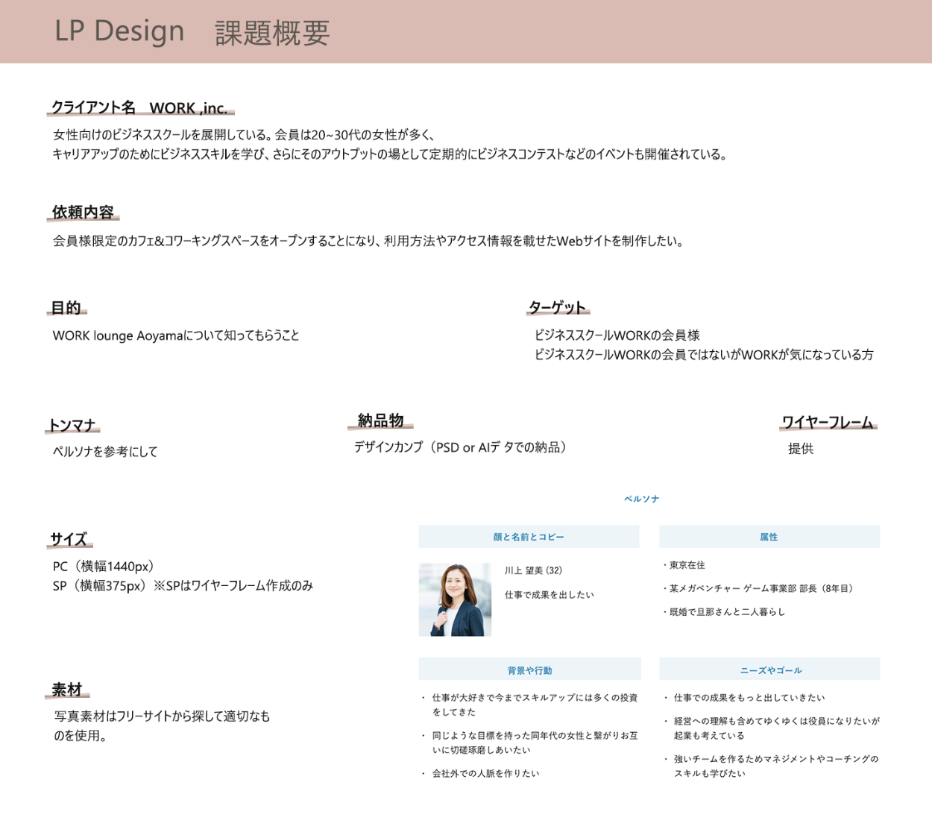The image size is (932, 835).
Task: Click the blue ペルソナ title link
Action: tap(641, 499)
